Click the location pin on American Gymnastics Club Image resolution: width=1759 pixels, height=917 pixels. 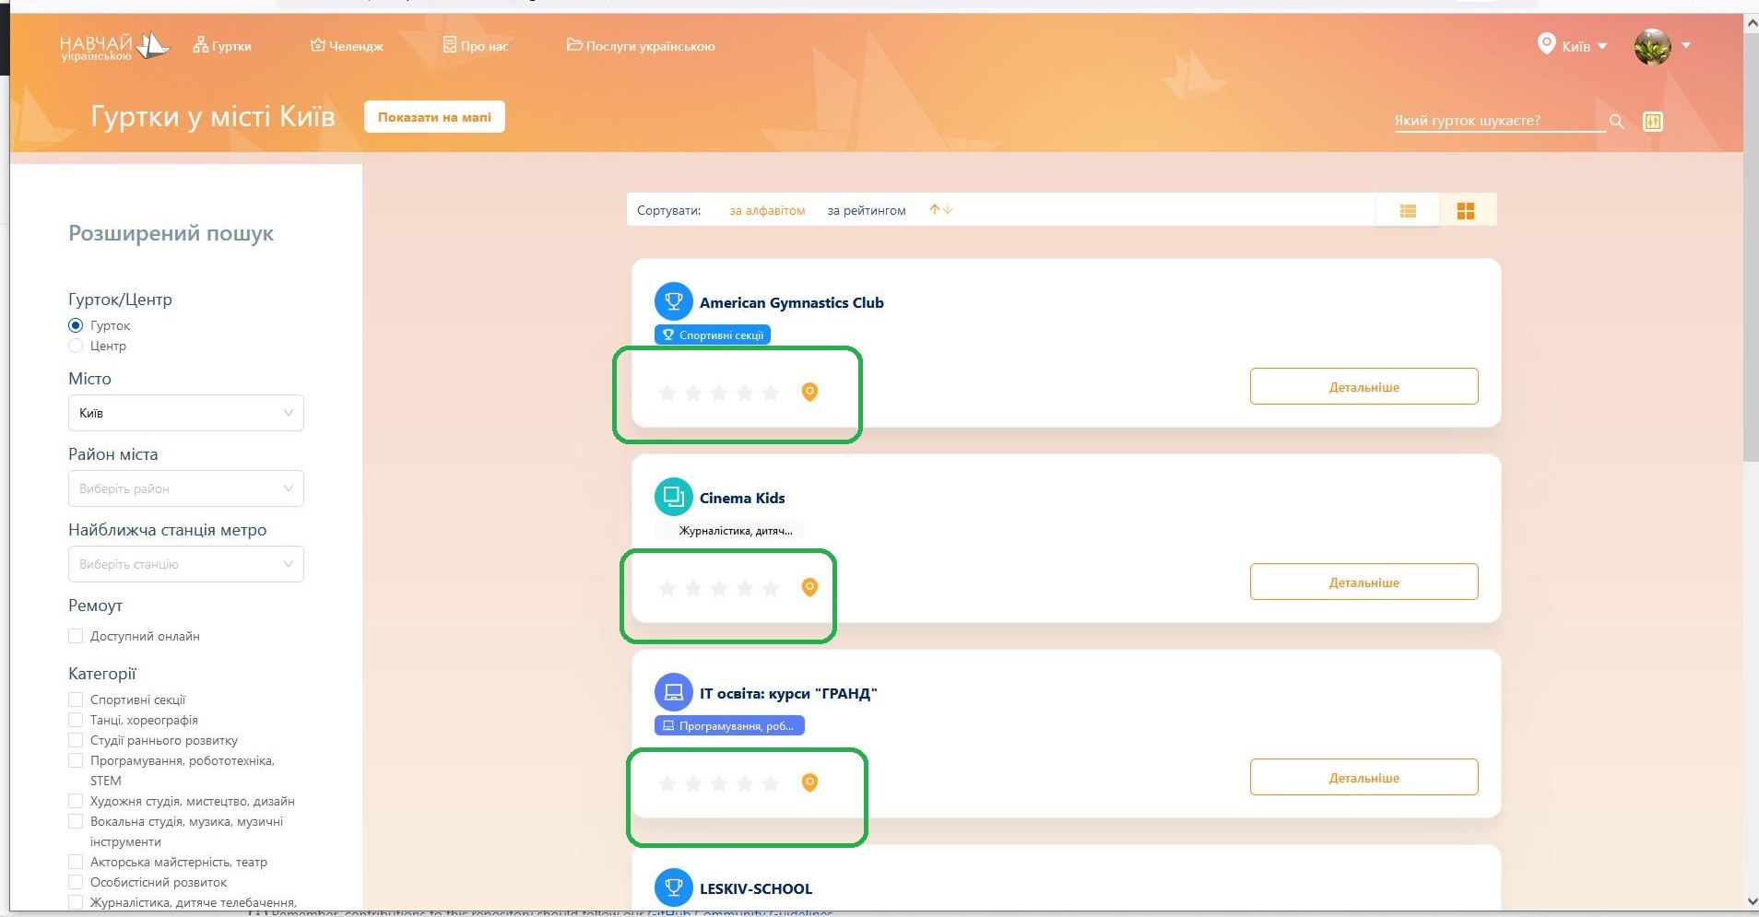coord(809,393)
